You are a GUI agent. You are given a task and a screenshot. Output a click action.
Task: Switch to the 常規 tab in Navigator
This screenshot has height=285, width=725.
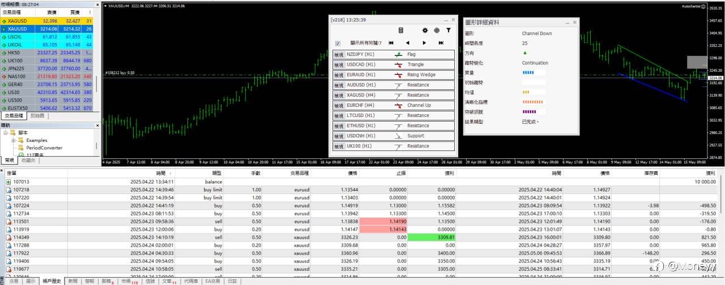tap(10, 161)
